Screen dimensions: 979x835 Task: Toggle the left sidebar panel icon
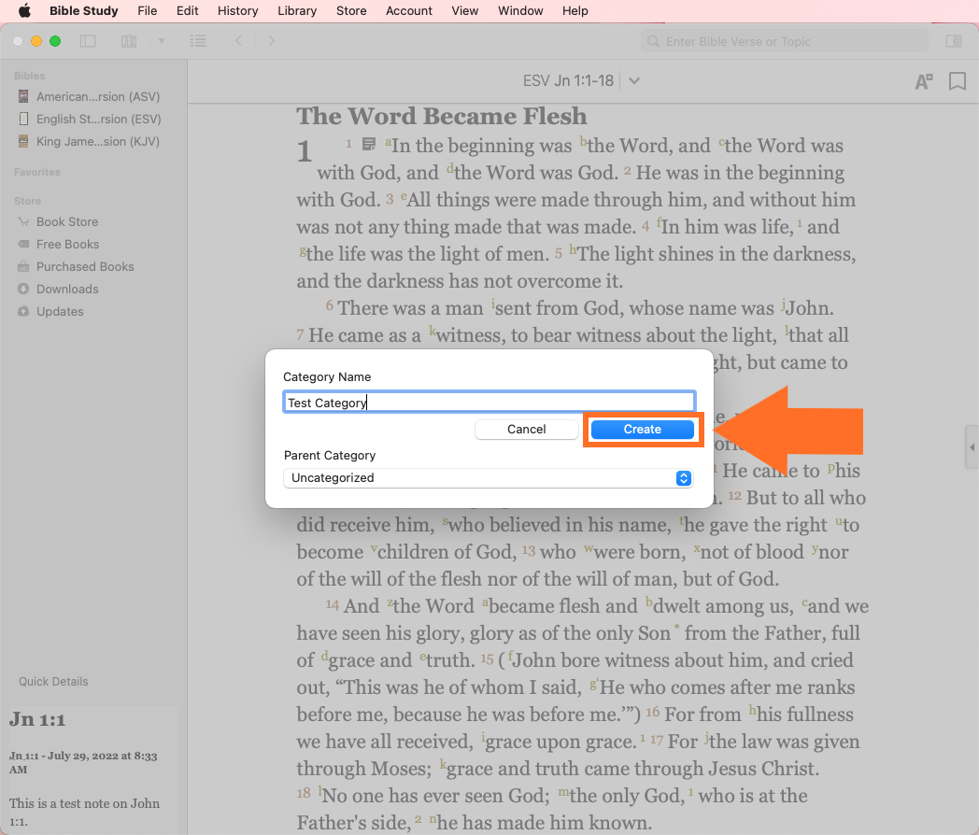point(88,41)
